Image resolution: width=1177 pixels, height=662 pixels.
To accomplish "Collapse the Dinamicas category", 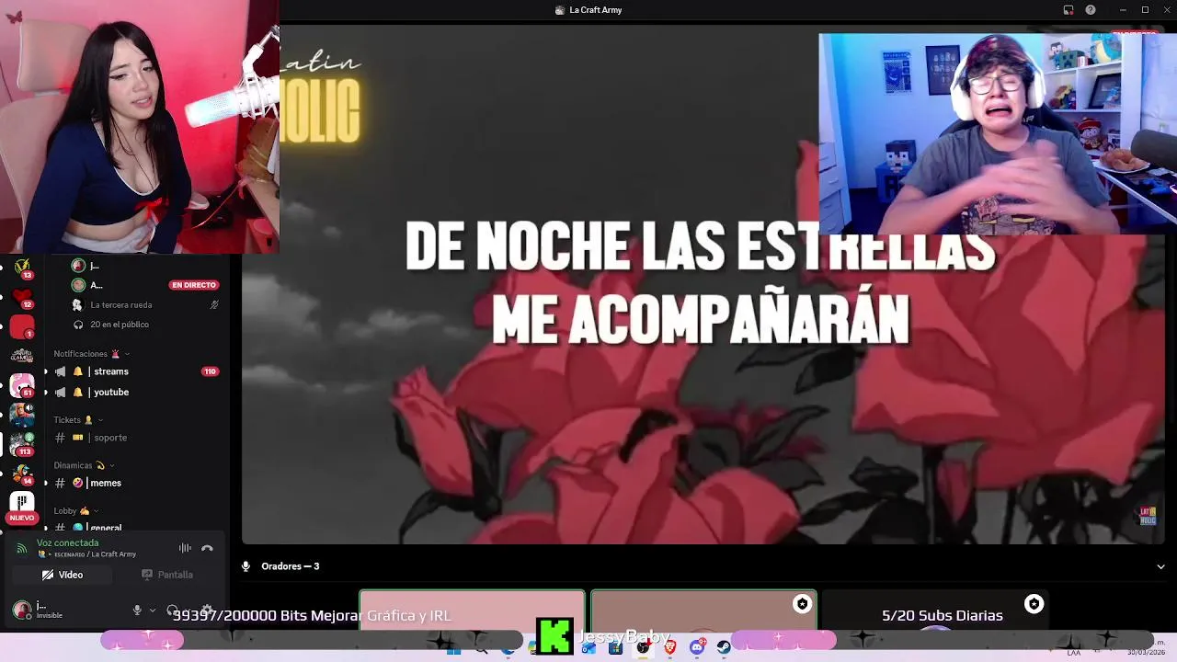I will coord(84,465).
